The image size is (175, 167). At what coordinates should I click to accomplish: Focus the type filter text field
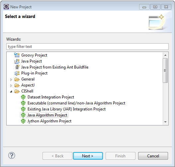coord(88,47)
